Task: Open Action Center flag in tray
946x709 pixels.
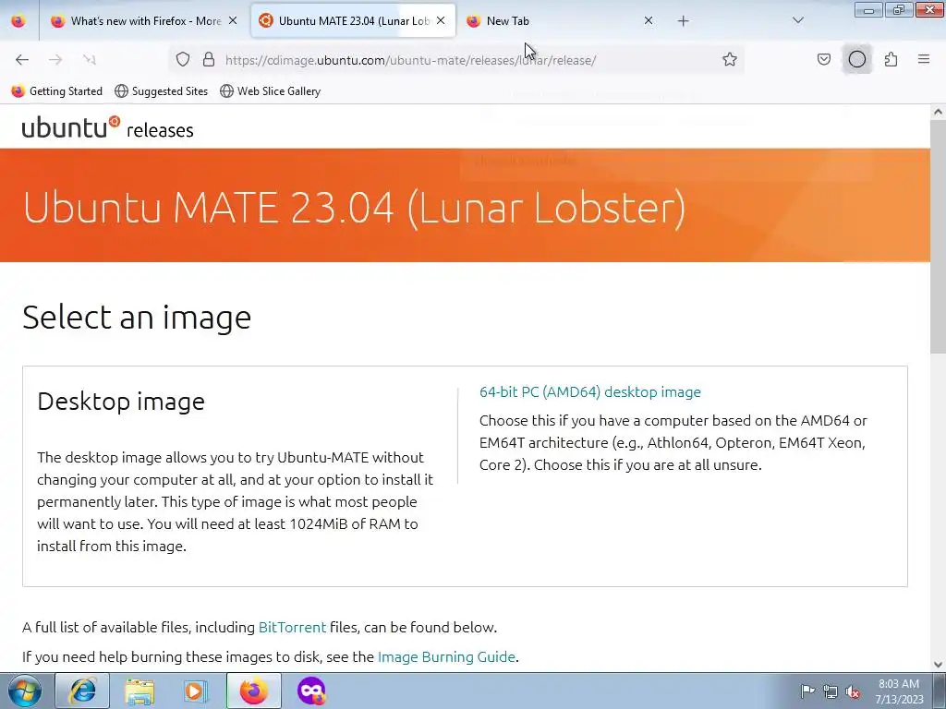Action: tap(807, 691)
